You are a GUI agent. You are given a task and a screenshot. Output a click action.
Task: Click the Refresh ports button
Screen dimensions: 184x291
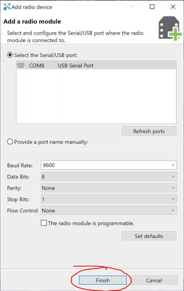coord(149,131)
